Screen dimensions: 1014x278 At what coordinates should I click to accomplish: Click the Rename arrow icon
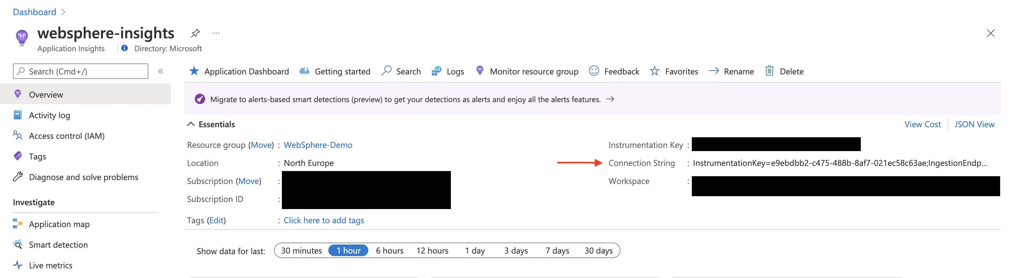714,71
